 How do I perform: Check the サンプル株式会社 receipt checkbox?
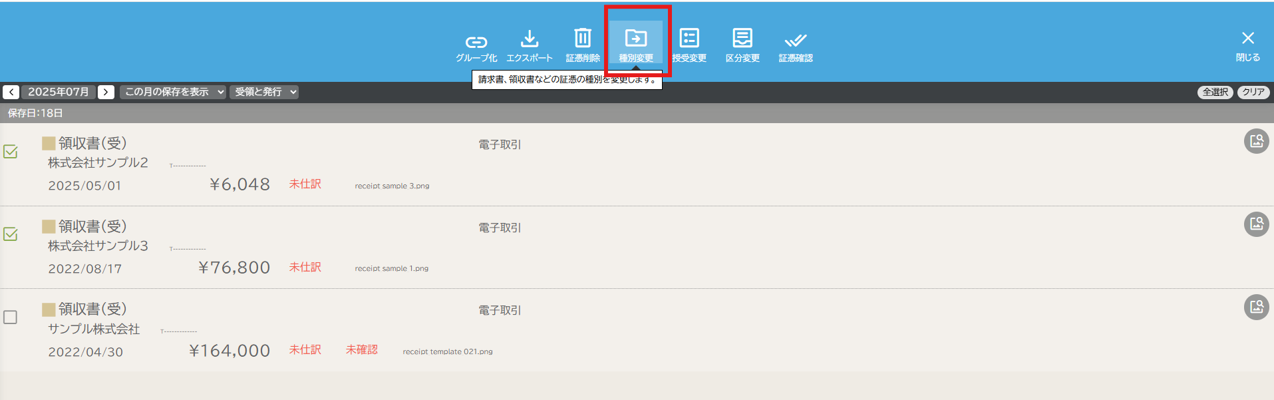(x=11, y=317)
